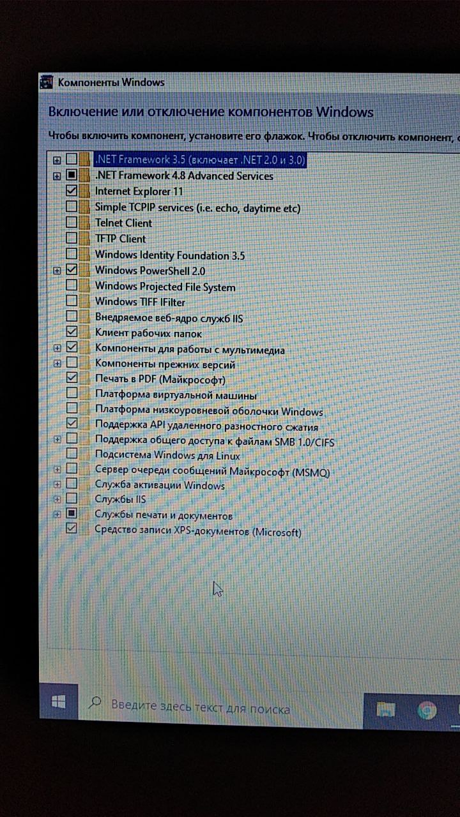
Task: Click the folder icon beside Windows TIFF IFilter
Action: coord(85,301)
